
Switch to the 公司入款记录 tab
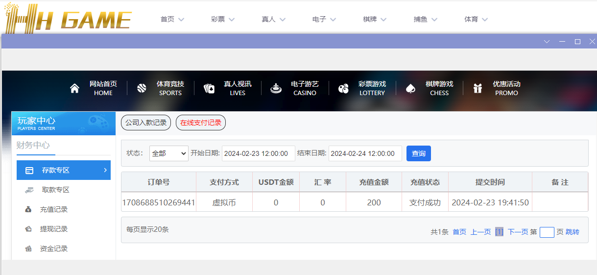tap(146, 123)
